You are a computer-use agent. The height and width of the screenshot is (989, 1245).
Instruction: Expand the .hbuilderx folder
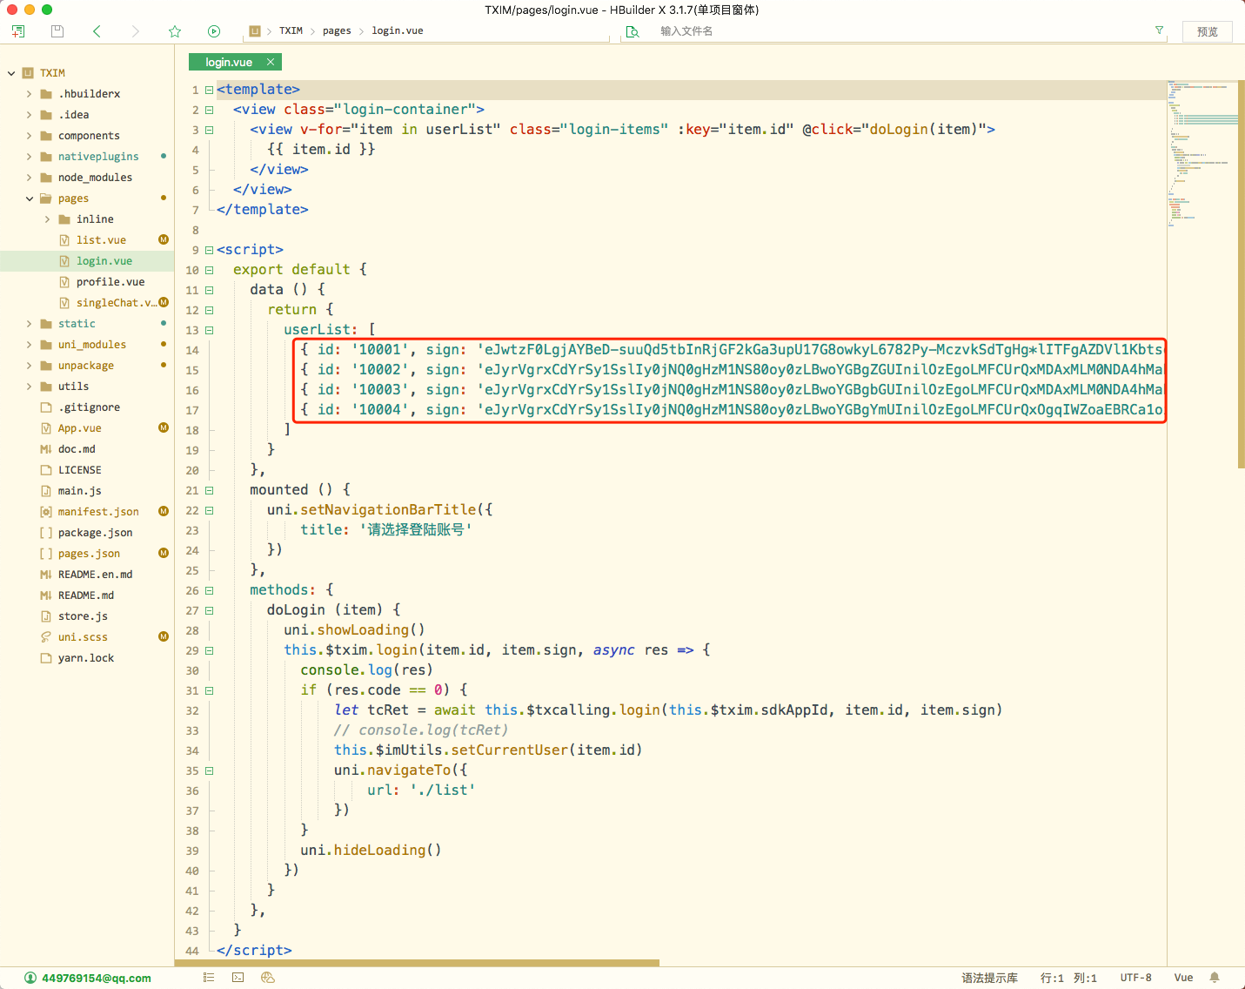point(30,94)
